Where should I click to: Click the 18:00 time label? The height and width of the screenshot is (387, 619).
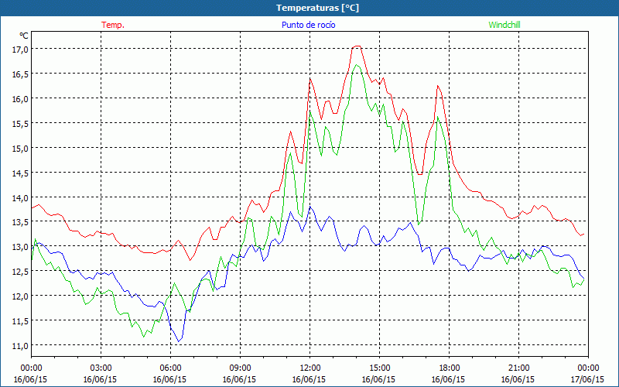450,368
